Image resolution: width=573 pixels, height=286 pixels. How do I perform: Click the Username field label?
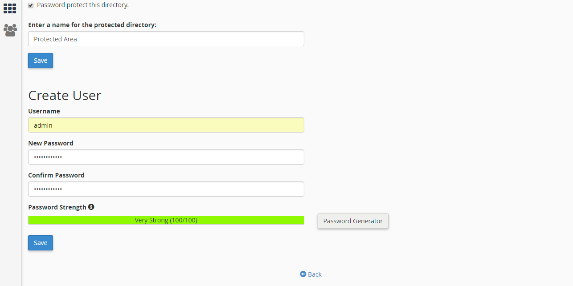click(x=44, y=111)
